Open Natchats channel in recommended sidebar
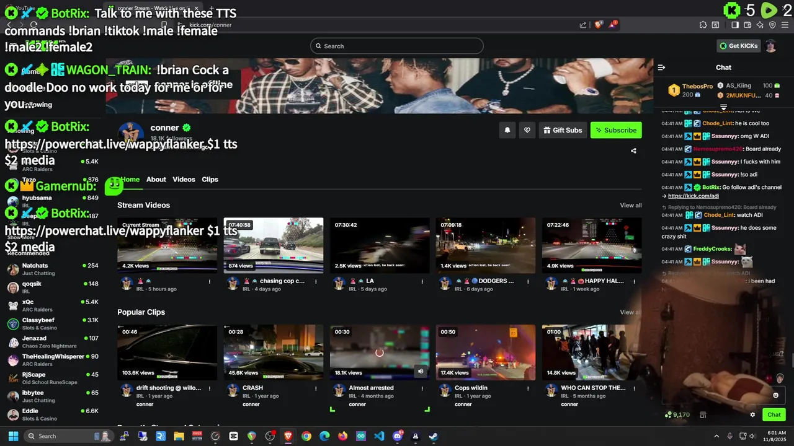The image size is (794, 446). (53, 269)
